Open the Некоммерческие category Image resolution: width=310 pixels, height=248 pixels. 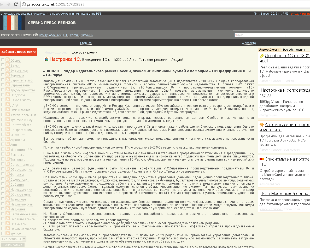[x=23, y=229]
